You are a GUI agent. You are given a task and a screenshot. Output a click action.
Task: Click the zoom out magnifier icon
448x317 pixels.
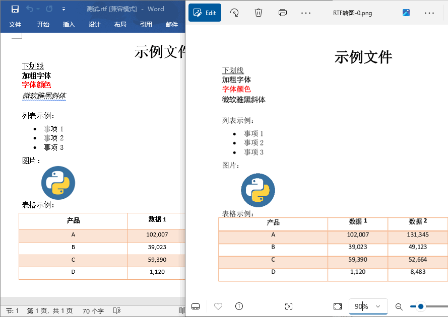click(399, 306)
